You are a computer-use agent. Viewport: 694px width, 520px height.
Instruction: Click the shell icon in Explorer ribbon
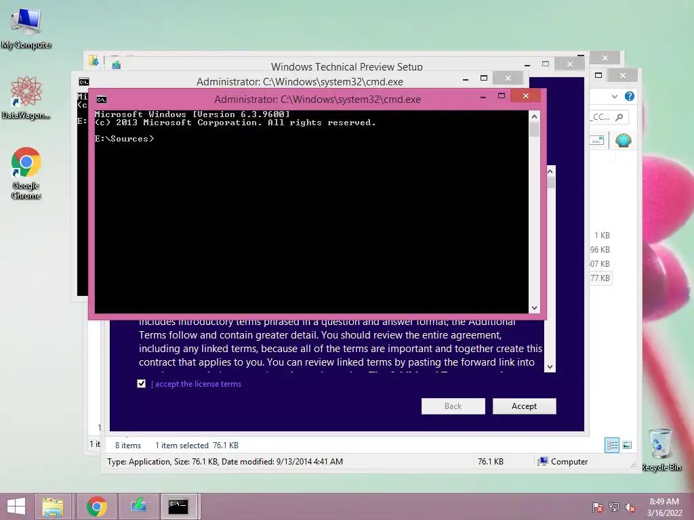[624, 140]
